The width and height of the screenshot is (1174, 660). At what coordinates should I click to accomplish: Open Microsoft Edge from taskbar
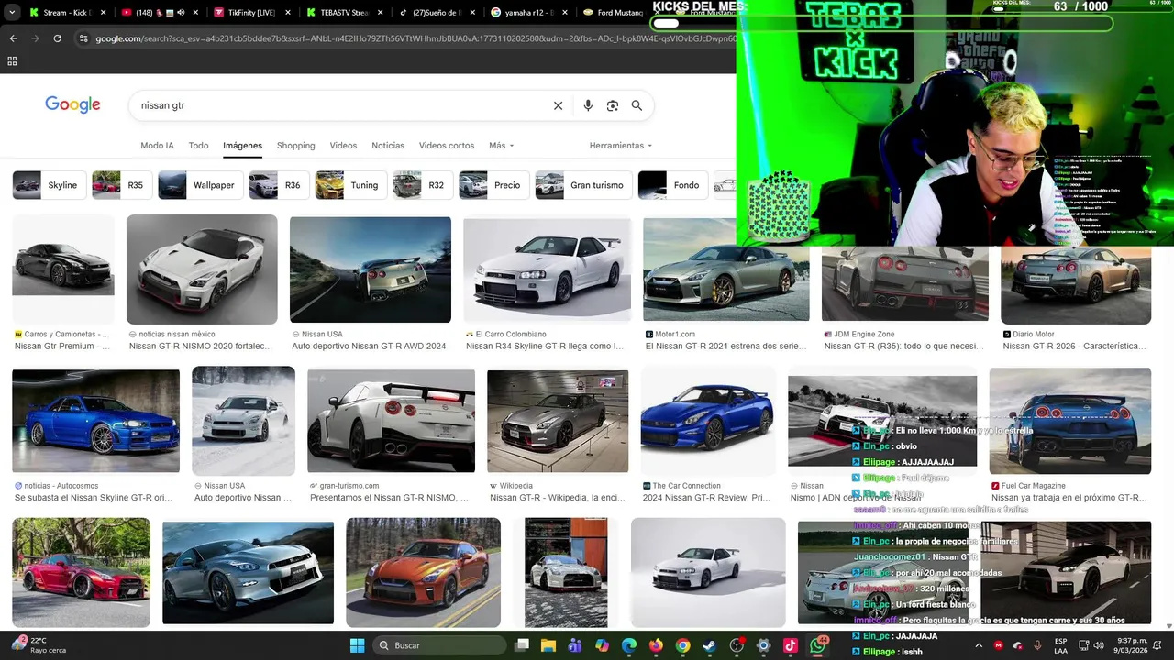point(628,645)
